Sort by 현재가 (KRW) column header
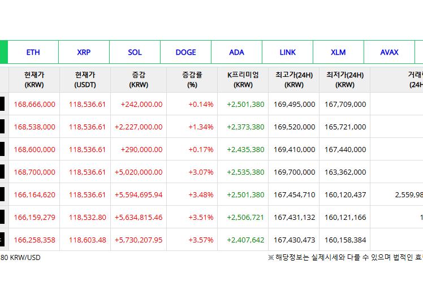 pyautogui.click(x=34, y=80)
